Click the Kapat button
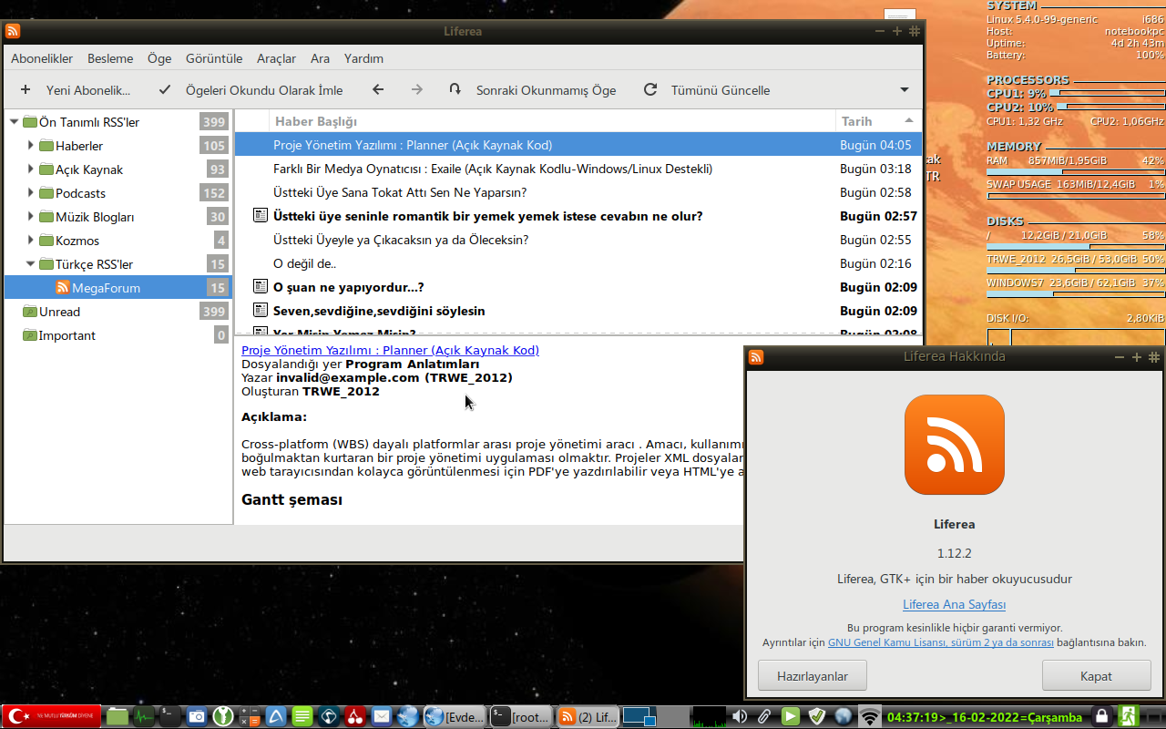Screen dimensions: 1166x729 (x=1097, y=676)
